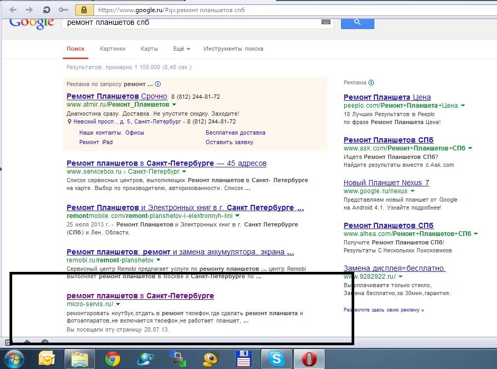
Task: Open result 'Ремонт Планшетов и Электронных книг'
Action: click(x=185, y=207)
